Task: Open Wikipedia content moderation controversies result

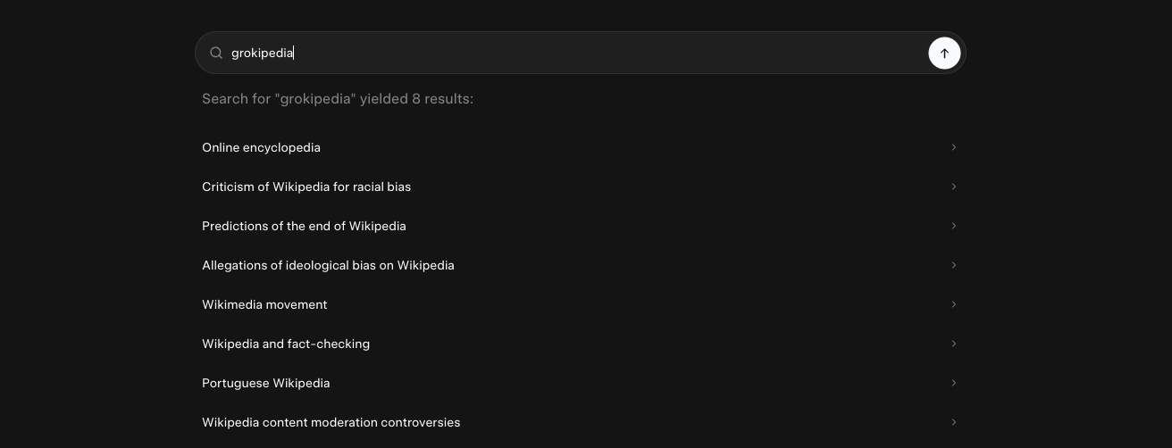Action: pyautogui.click(x=331, y=422)
